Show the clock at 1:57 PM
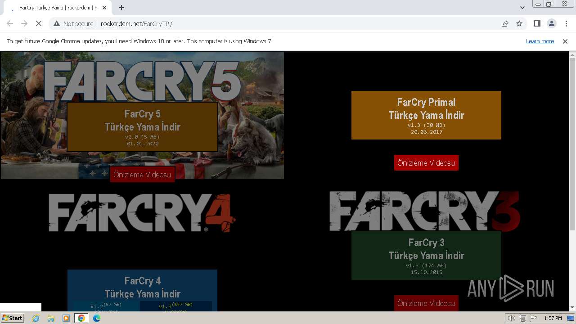Image resolution: width=576 pixels, height=324 pixels. (x=553, y=318)
